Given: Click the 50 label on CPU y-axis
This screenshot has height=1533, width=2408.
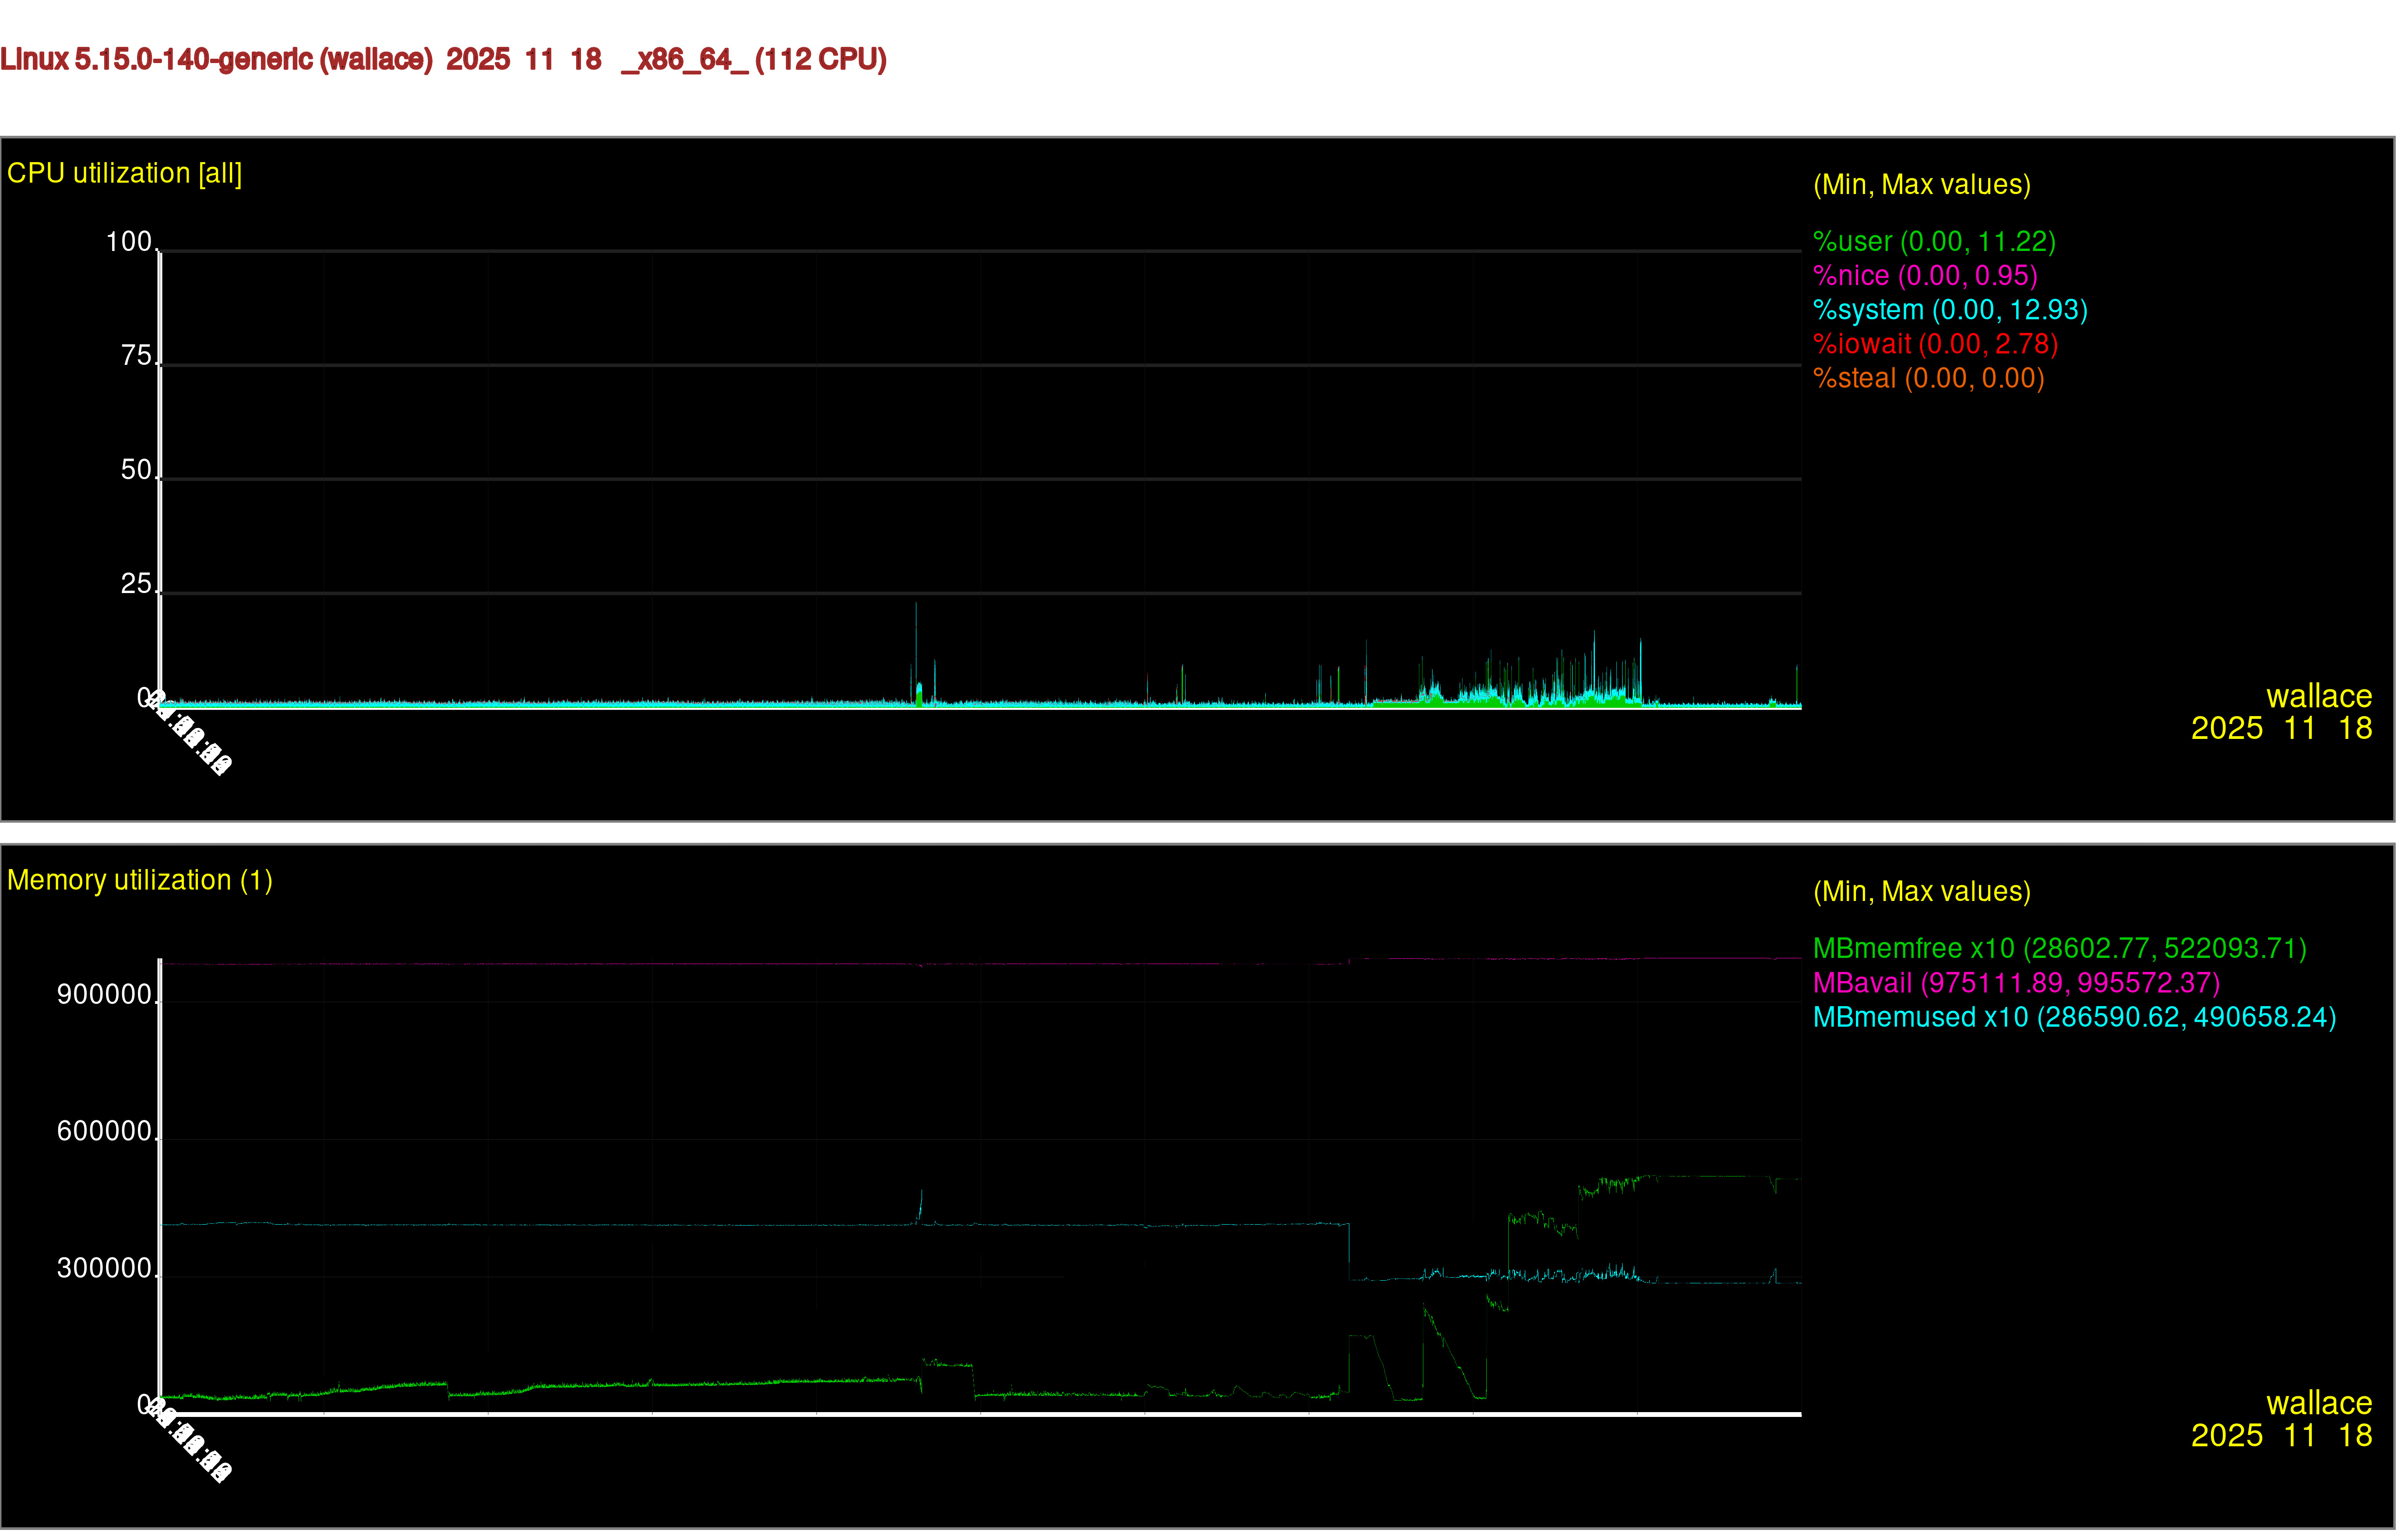Looking at the screenshot, I should coord(136,470).
